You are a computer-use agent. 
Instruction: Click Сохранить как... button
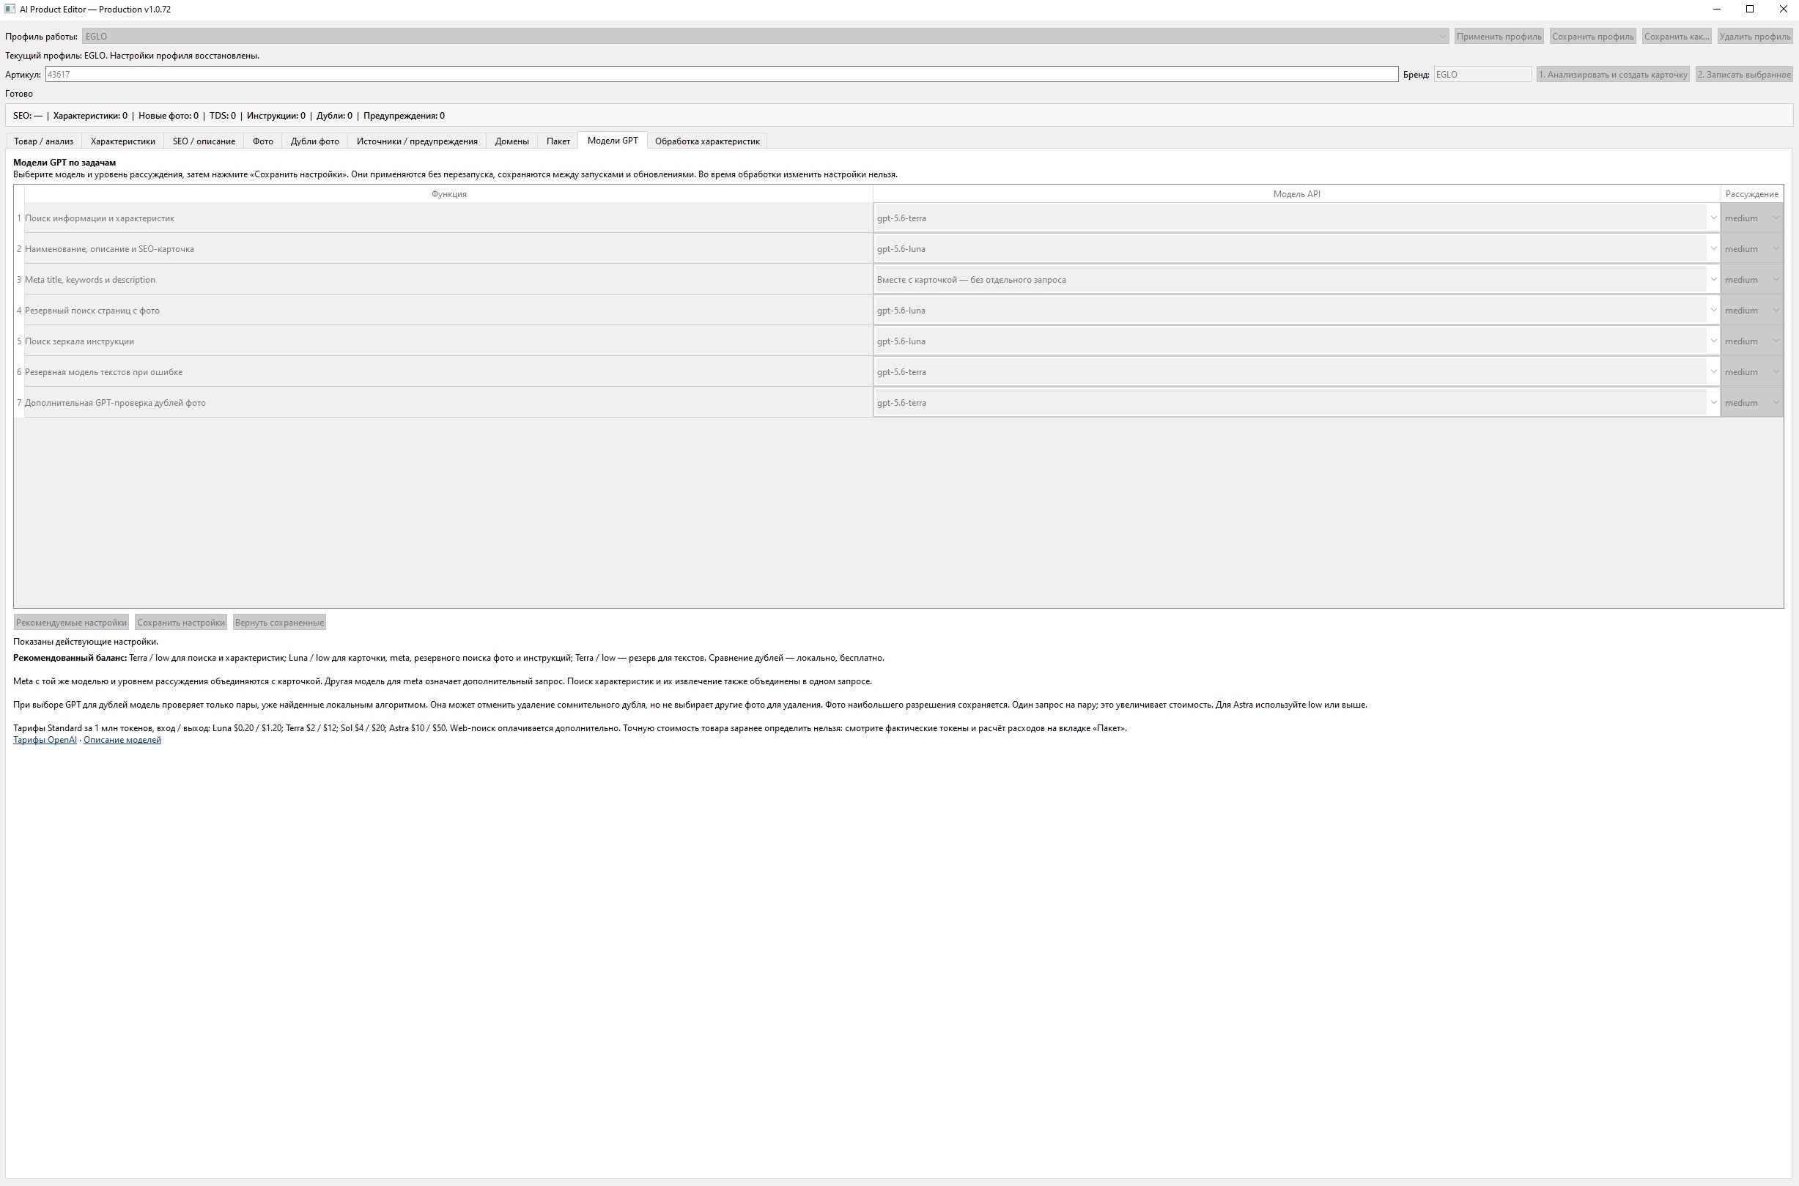pos(1677,37)
